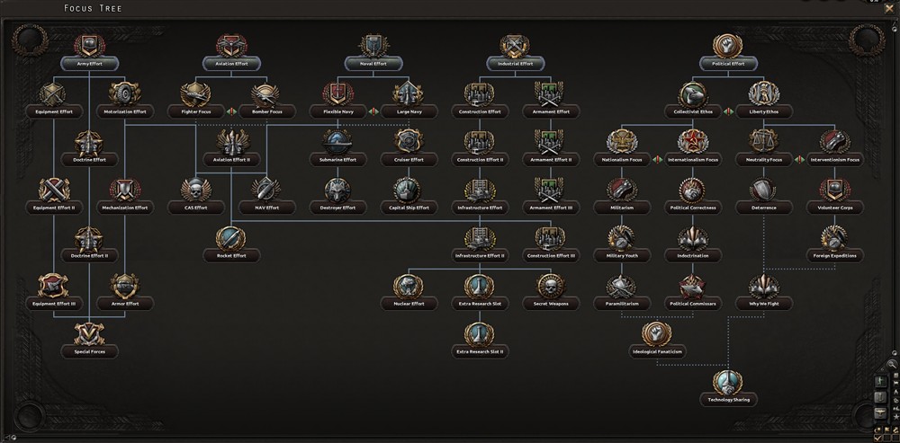This screenshot has width=900, height=443.
Task: Click the air map mode button with wings
Action: point(882,413)
